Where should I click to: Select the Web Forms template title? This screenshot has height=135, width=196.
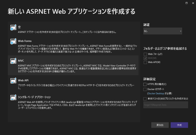click(x=24, y=41)
